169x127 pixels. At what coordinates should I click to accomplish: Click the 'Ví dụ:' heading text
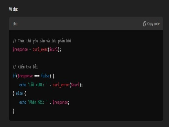coord(14,9)
